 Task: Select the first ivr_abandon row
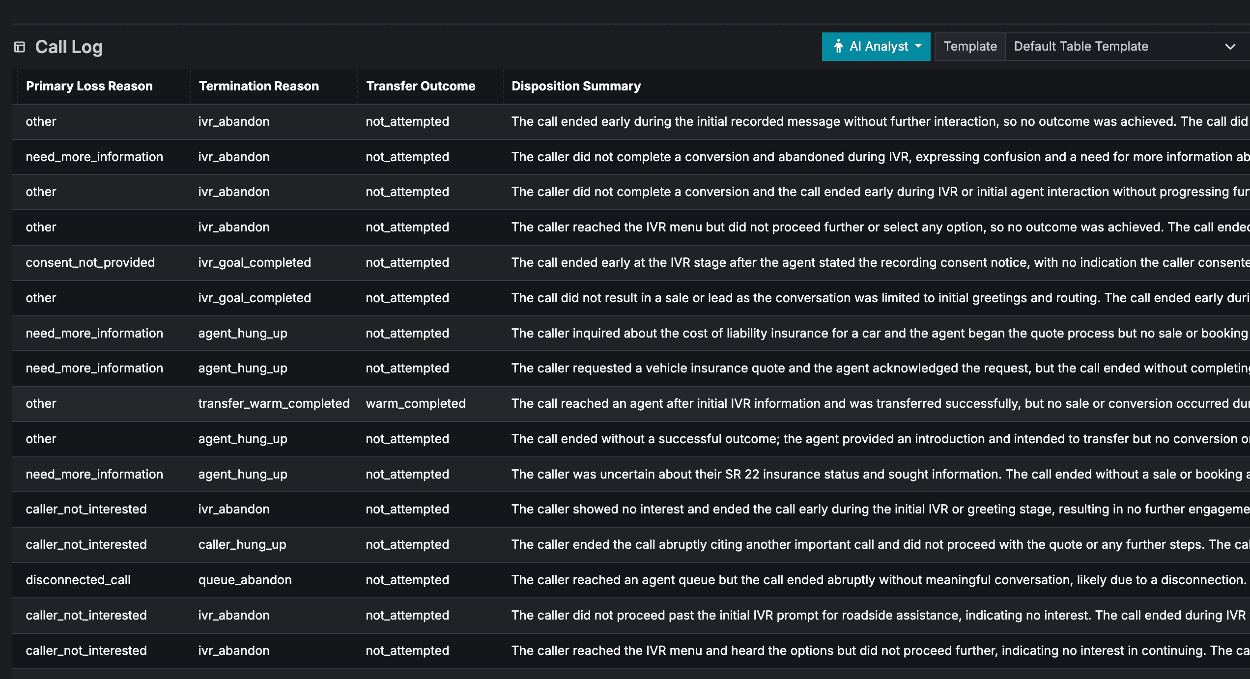tap(234, 121)
